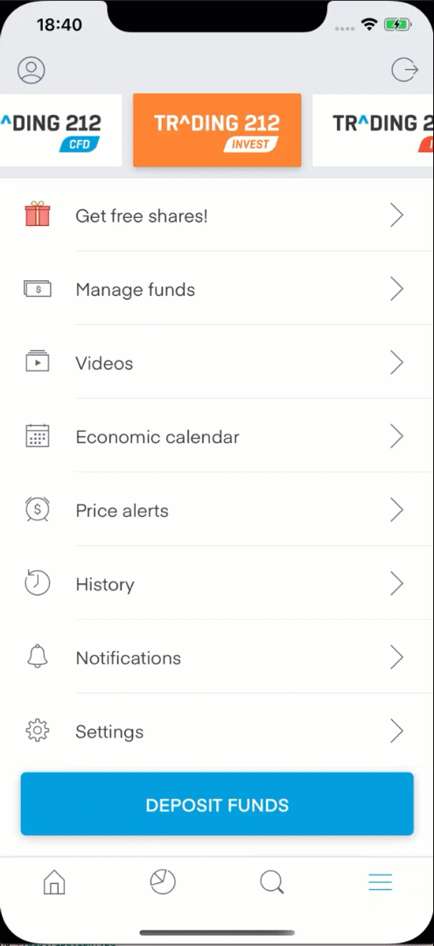Tap the logout icon at top right
Screen dimensions: 434x946
404,70
